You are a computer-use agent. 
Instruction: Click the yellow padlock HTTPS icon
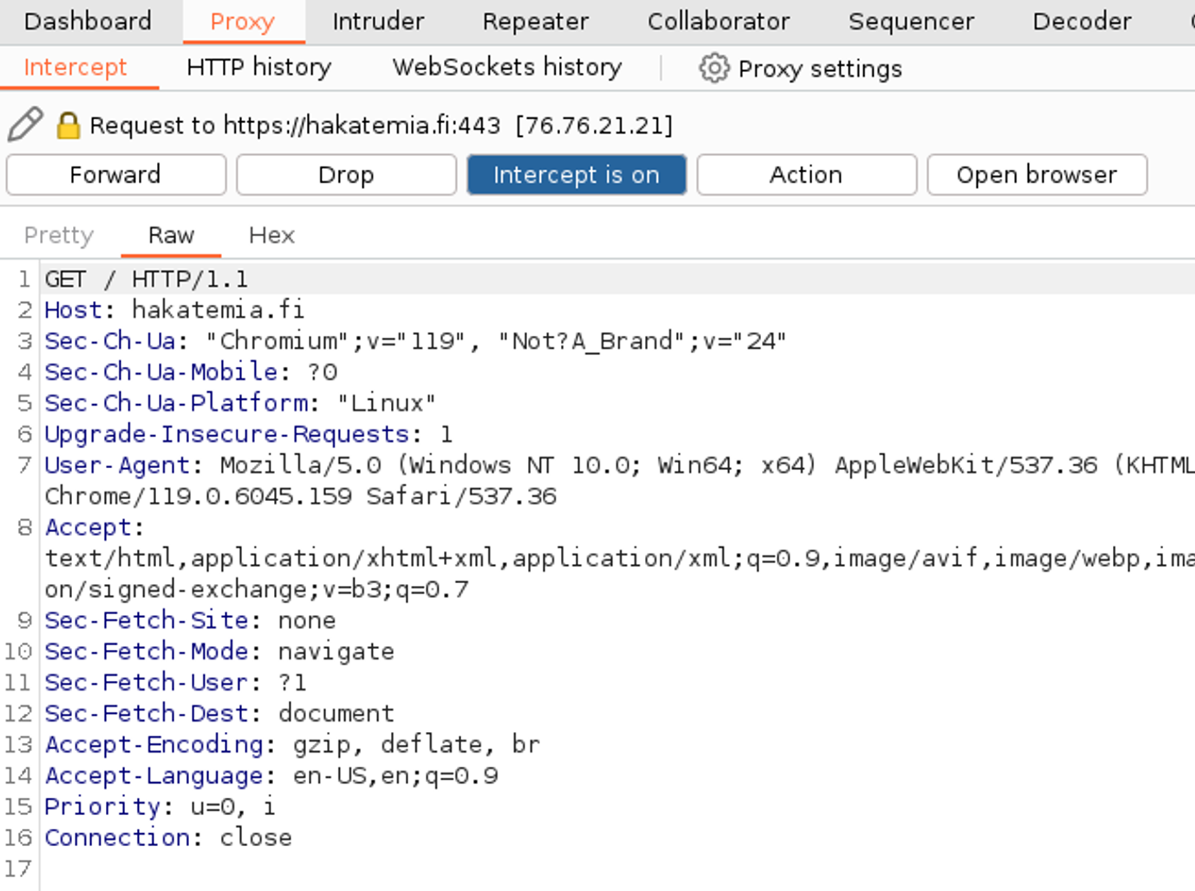coord(68,125)
